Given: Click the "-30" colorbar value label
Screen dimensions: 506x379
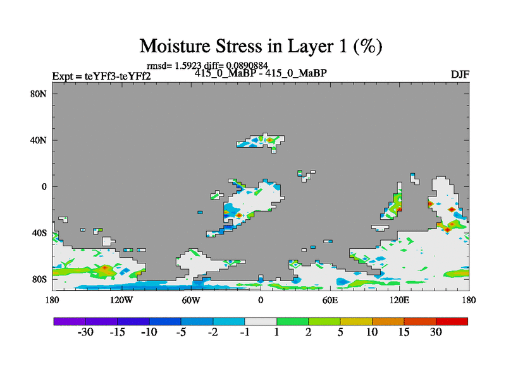Looking at the screenshot, I should click(84, 332).
